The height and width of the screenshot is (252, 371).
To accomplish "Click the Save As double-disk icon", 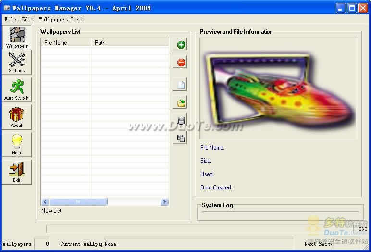I will click(x=180, y=138).
